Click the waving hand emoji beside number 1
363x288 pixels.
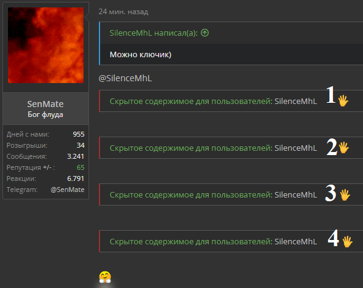(343, 101)
